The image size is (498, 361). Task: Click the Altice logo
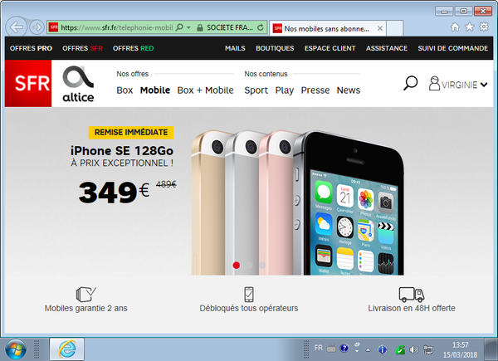point(78,84)
